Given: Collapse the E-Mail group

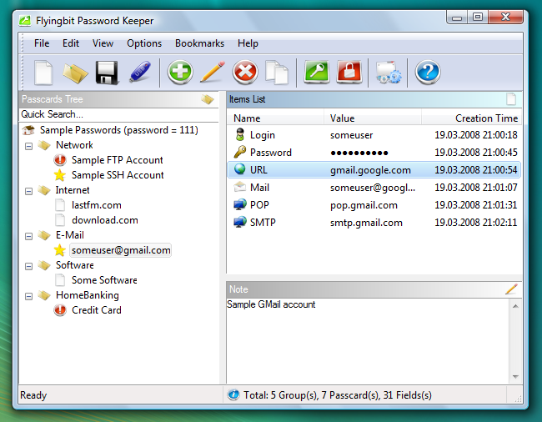Looking at the screenshot, I should tap(28, 236).
